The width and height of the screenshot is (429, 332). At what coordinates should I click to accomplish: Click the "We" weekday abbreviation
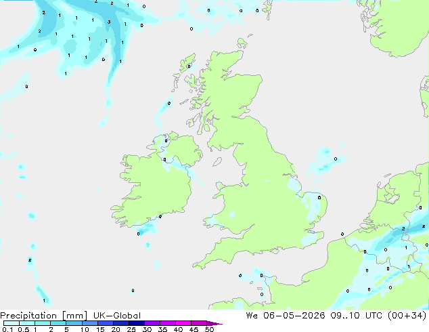click(x=252, y=315)
